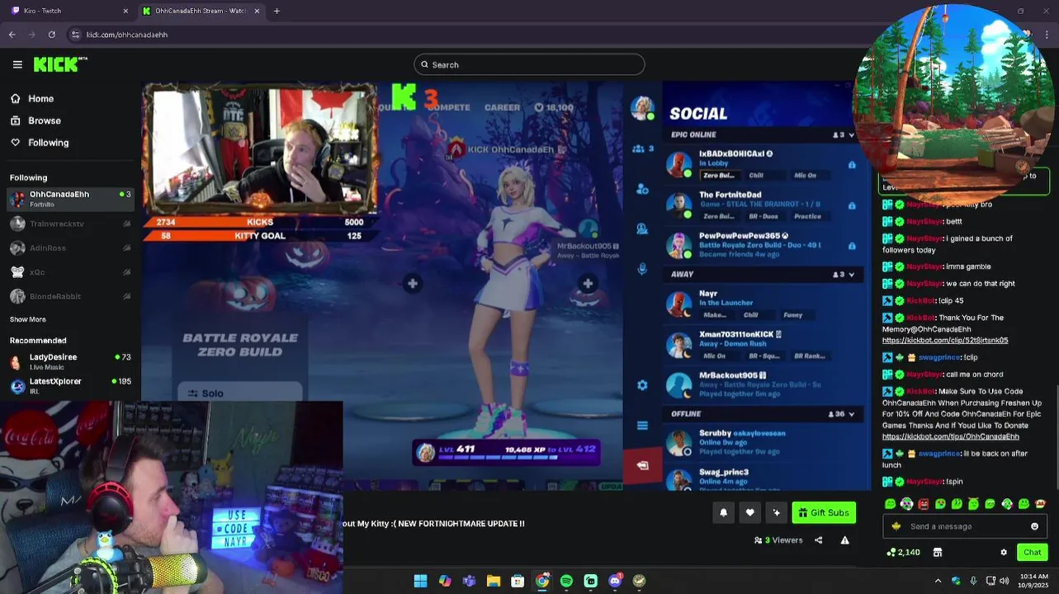Open the Fortnite CAREER tab
The image size is (1059, 594).
(x=503, y=107)
